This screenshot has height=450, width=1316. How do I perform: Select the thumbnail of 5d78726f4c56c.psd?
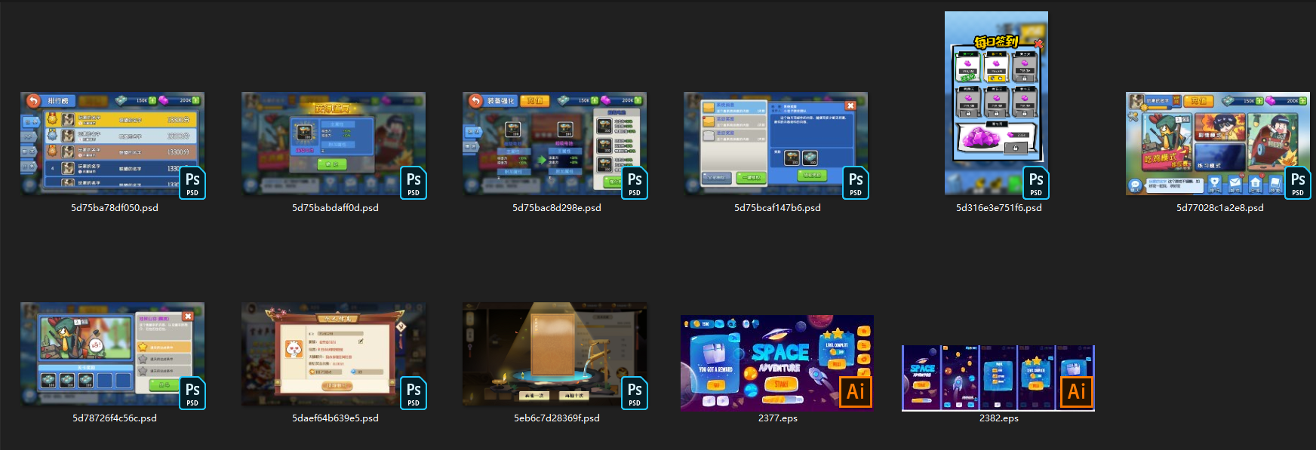coord(112,354)
